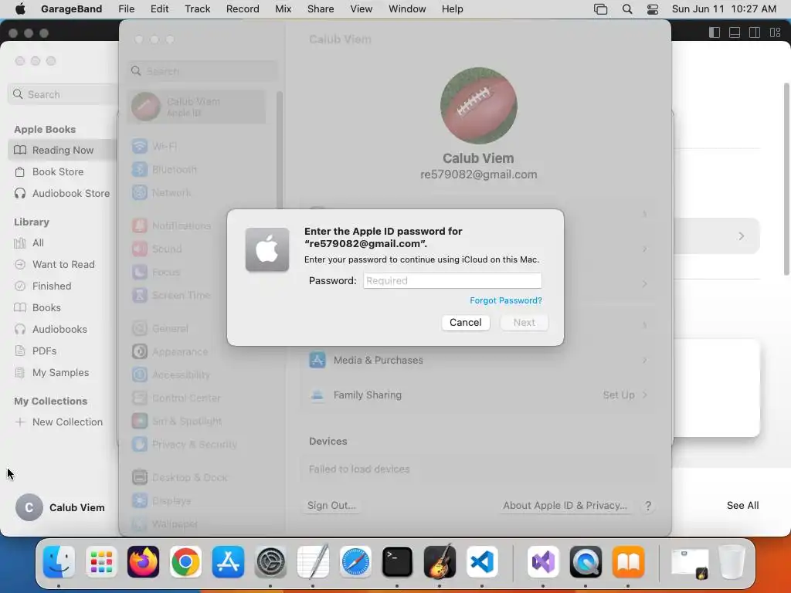
Task: Open App Store from the Dock
Action: pos(228,562)
